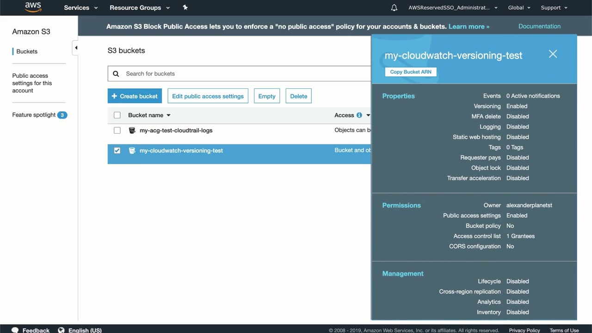Toggle the select-all buckets checkbox

point(117,115)
